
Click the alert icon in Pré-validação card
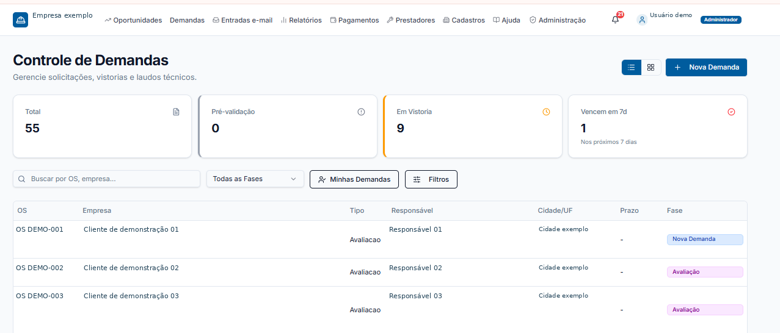tap(361, 112)
